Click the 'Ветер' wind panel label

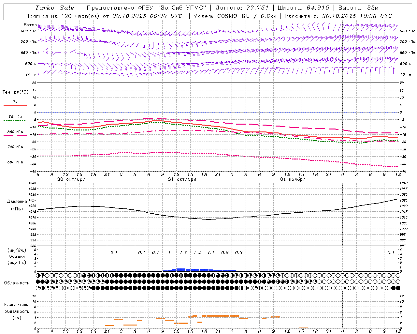tap(30, 25)
